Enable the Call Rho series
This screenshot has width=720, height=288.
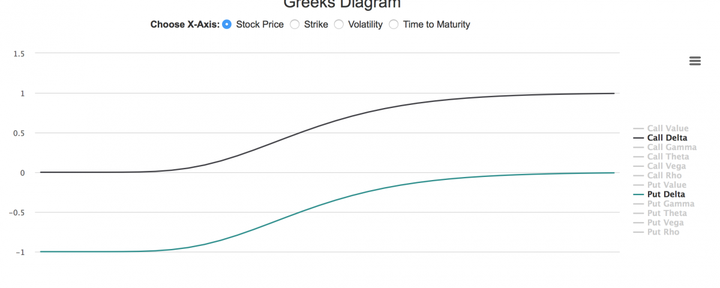tap(664, 176)
